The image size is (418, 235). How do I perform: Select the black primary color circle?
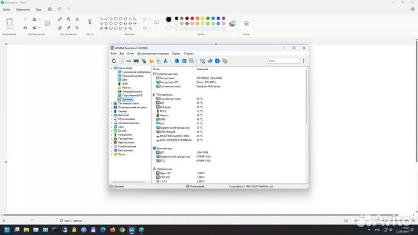point(168,19)
